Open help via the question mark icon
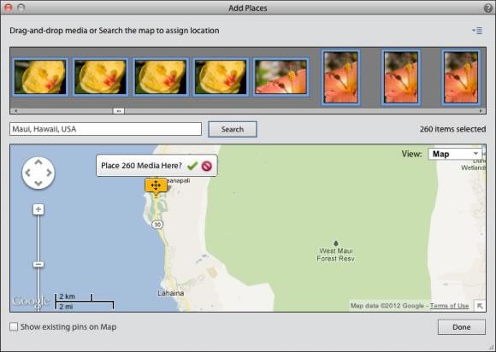 488,8
